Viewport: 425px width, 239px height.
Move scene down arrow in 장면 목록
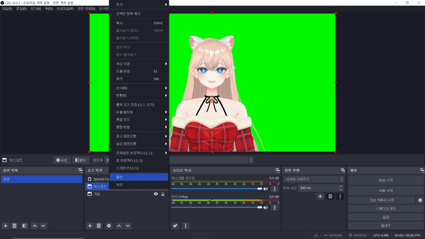[x=44, y=226]
